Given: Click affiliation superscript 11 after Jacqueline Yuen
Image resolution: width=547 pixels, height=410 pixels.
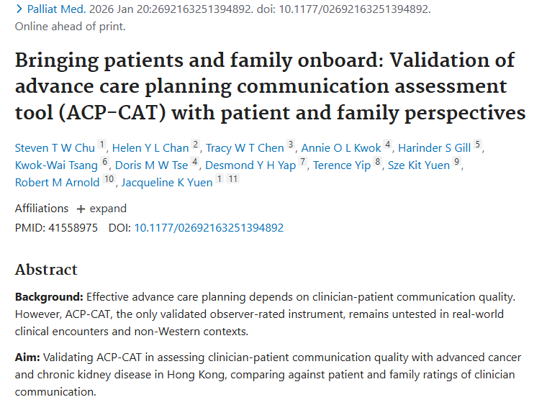Looking at the screenshot, I should click(233, 179).
